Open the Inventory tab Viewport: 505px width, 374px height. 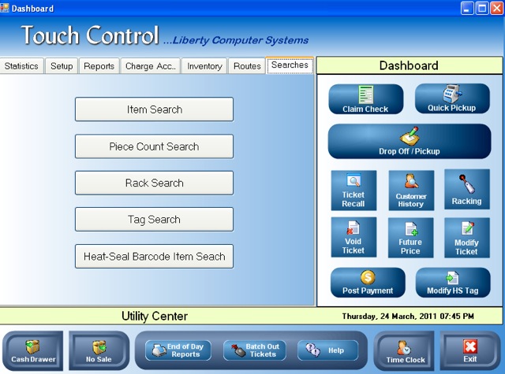[204, 66]
